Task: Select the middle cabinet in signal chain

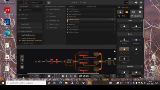Action: 96,61
